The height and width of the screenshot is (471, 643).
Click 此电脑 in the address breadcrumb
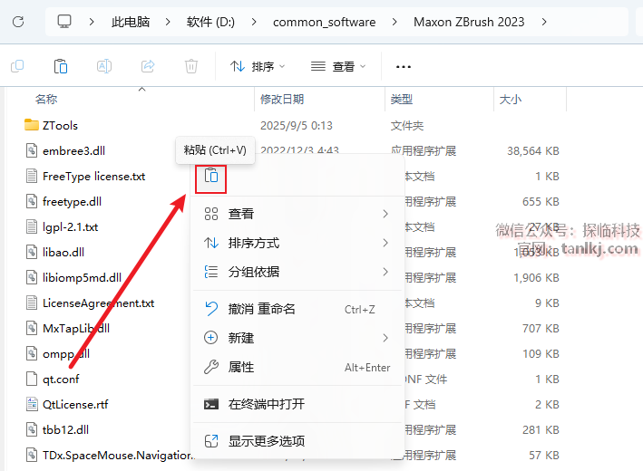[x=131, y=22]
